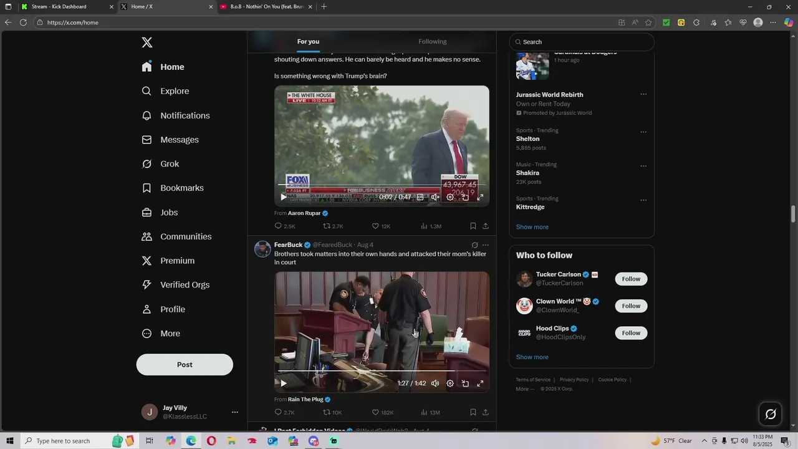Repost the post with 10K reposts

tap(332, 413)
